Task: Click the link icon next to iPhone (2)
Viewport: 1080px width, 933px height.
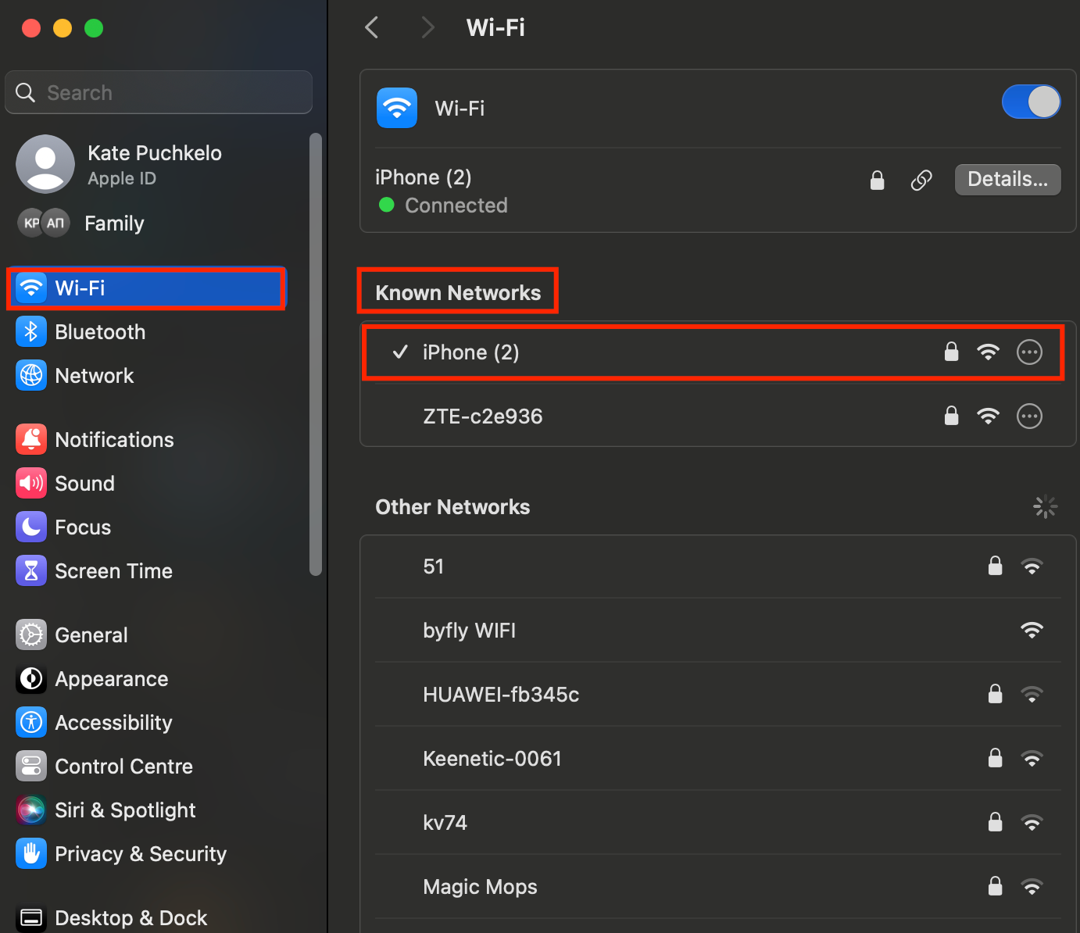Action: (921, 181)
